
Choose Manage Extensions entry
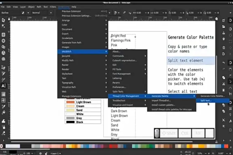83,96
